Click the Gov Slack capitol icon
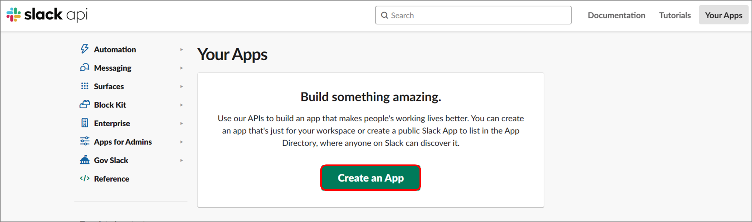The height and width of the screenshot is (222, 752). coord(85,160)
